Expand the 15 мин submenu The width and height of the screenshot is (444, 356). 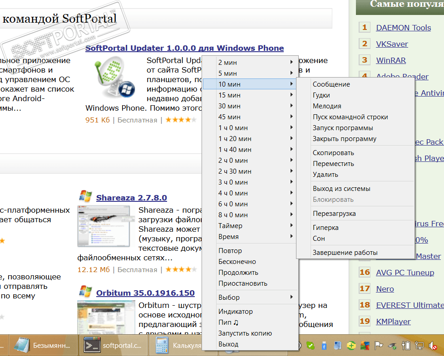pyautogui.click(x=250, y=95)
